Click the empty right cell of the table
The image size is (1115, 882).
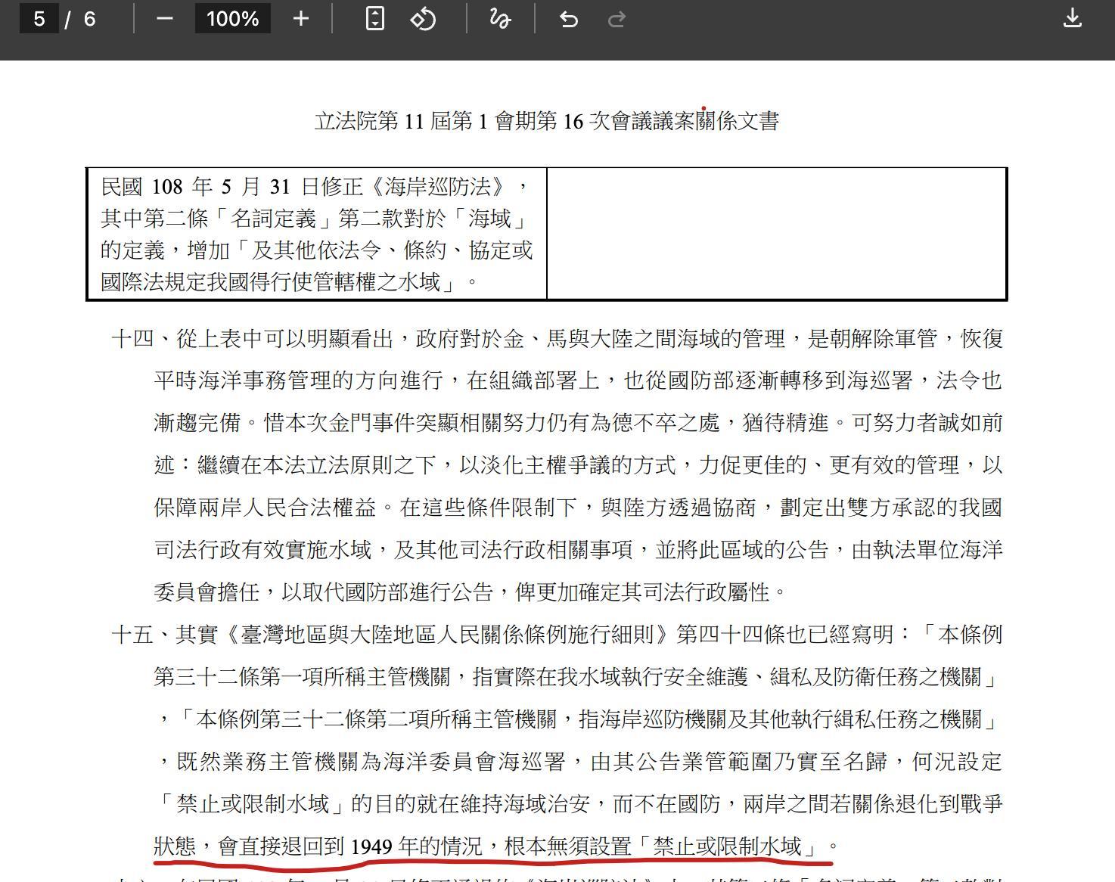pyautogui.click(x=775, y=234)
